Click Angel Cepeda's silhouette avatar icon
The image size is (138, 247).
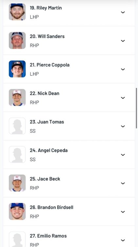point(17,154)
